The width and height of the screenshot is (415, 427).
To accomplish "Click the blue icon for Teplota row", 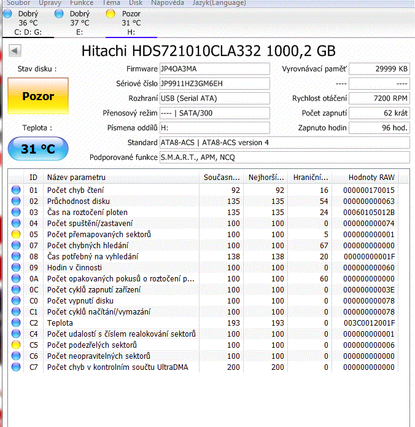I will click(16, 323).
